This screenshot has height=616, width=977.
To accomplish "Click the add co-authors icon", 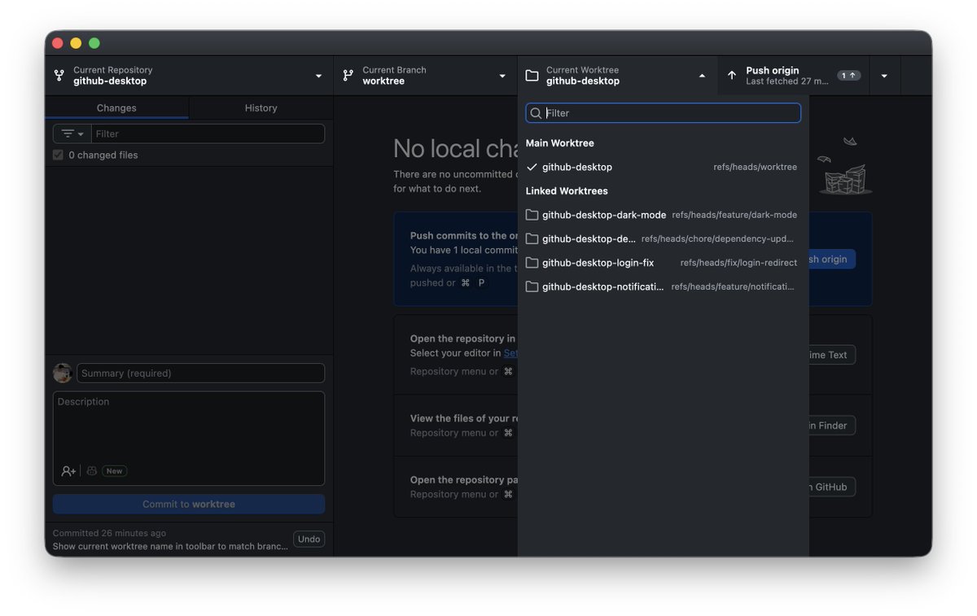I will [68, 471].
